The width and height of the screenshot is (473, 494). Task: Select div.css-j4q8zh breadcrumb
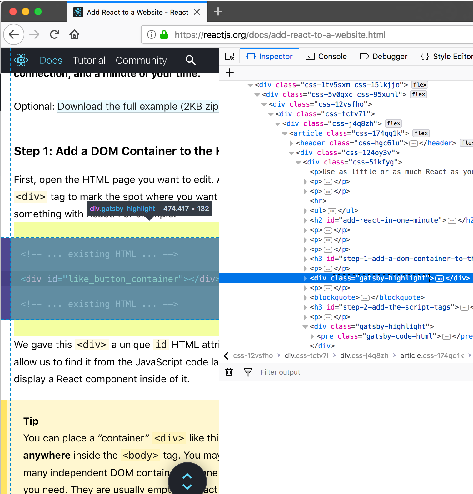[364, 355]
